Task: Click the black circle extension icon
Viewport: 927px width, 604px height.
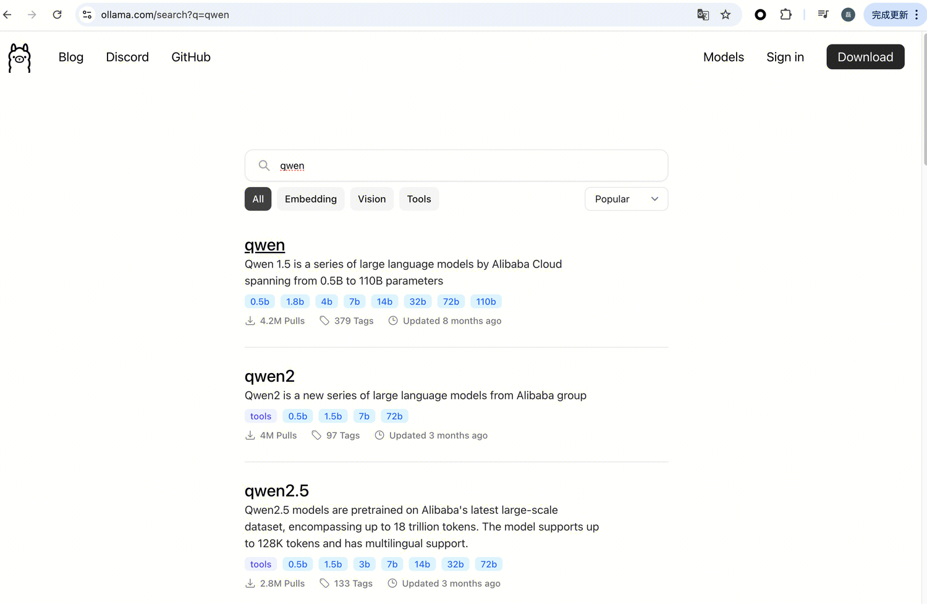Action: pos(760,14)
